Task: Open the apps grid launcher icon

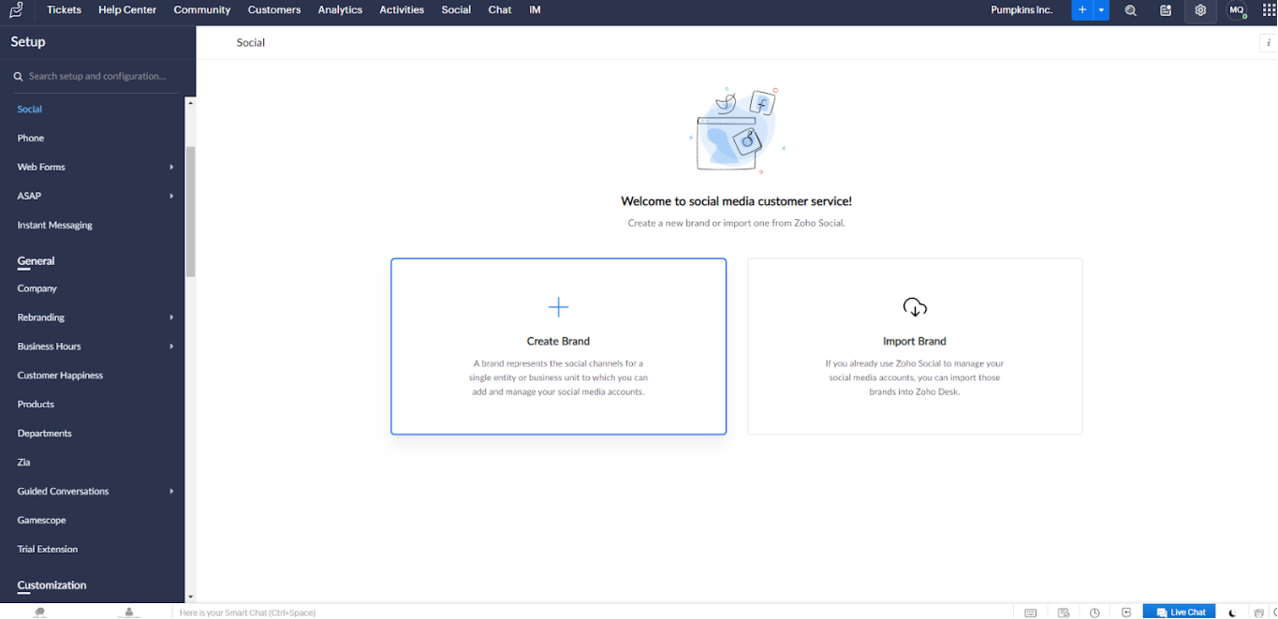Action: 1270,10
